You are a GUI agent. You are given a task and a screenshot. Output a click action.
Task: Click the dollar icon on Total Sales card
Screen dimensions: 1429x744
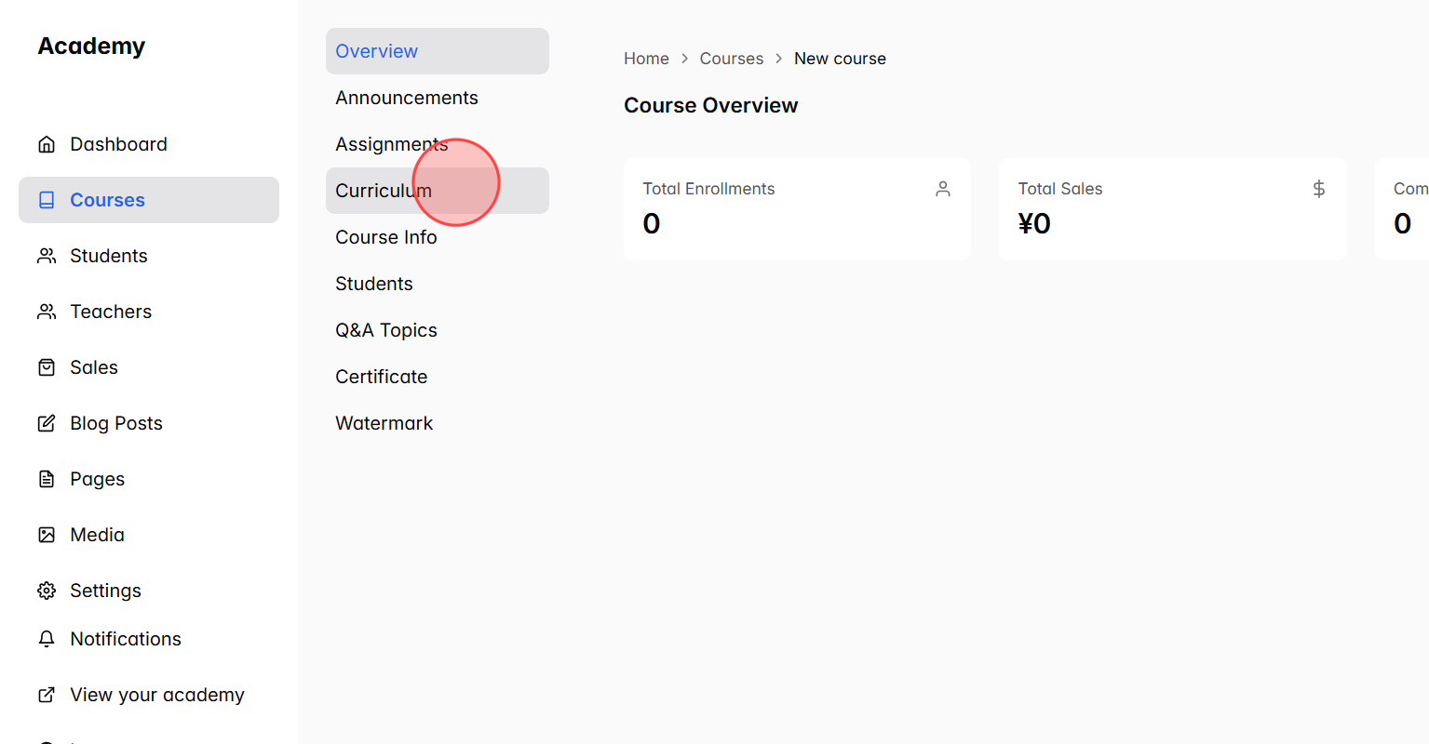pos(1318,188)
